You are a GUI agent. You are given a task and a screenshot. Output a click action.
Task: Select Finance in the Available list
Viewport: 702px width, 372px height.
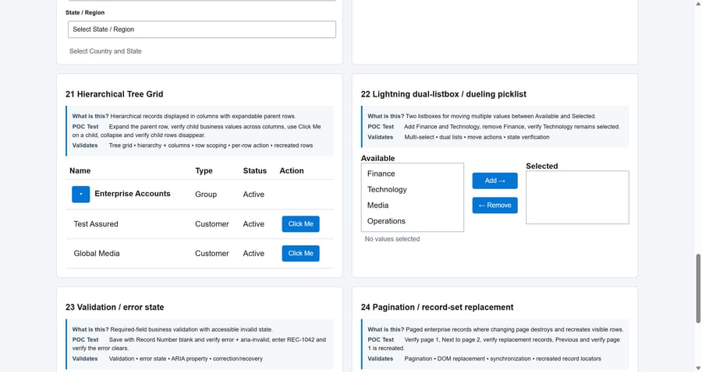413,174
